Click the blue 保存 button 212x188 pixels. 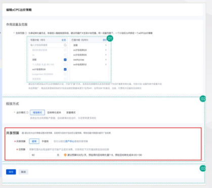(x=11, y=172)
